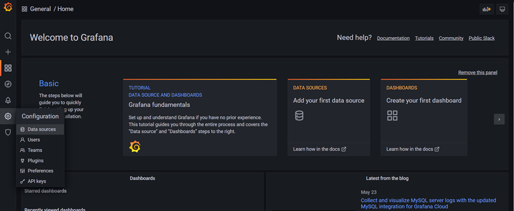Open the Documentation help link
This screenshot has width=514, height=211.
pyautogui.click(x=393, y=38)
